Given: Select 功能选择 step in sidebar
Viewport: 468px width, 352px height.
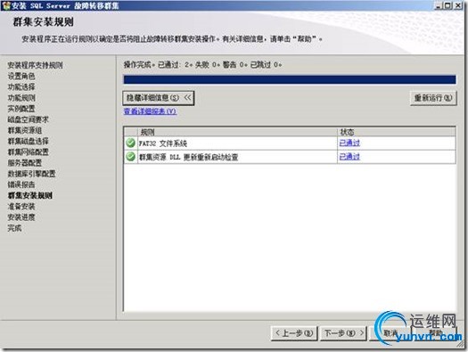Looking at the screenshot, I should coord(21,86).
